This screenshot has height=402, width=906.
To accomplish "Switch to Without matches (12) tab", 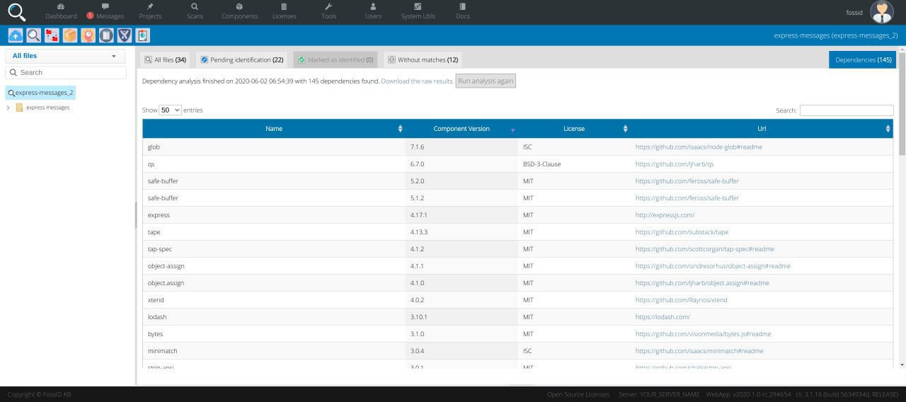I will coord(423,60).
